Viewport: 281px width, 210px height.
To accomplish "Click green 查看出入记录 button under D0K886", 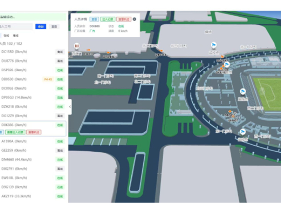I will tap(16, 132).
